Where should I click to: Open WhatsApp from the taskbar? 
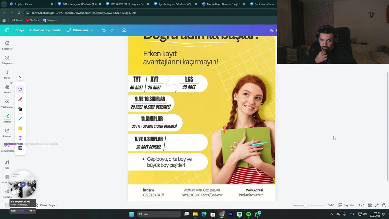coord(258,214)
